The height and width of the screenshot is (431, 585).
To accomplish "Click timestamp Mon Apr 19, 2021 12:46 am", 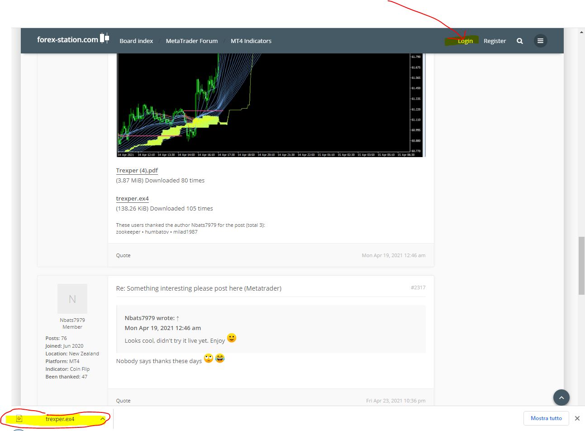I will [394, 255].
